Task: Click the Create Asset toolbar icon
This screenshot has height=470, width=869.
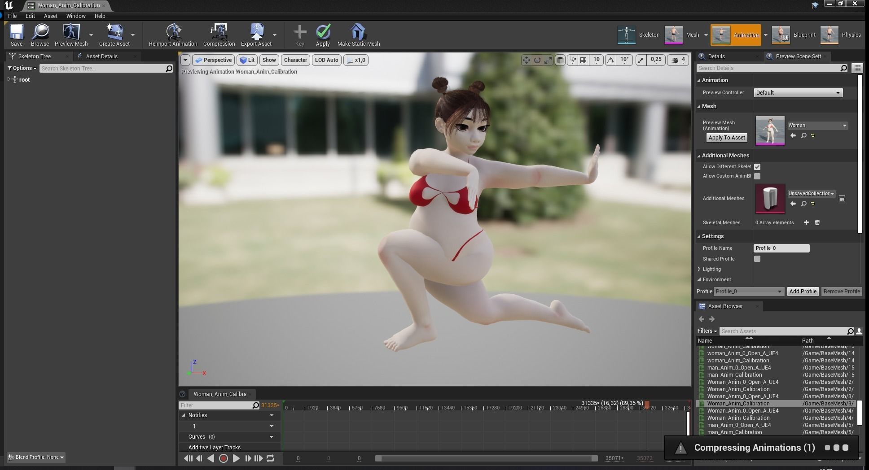Action: (114, 35)
